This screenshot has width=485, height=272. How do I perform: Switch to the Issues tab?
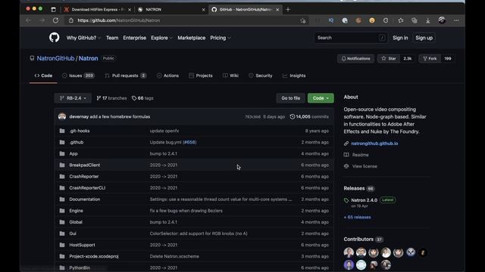coord(78,76)
